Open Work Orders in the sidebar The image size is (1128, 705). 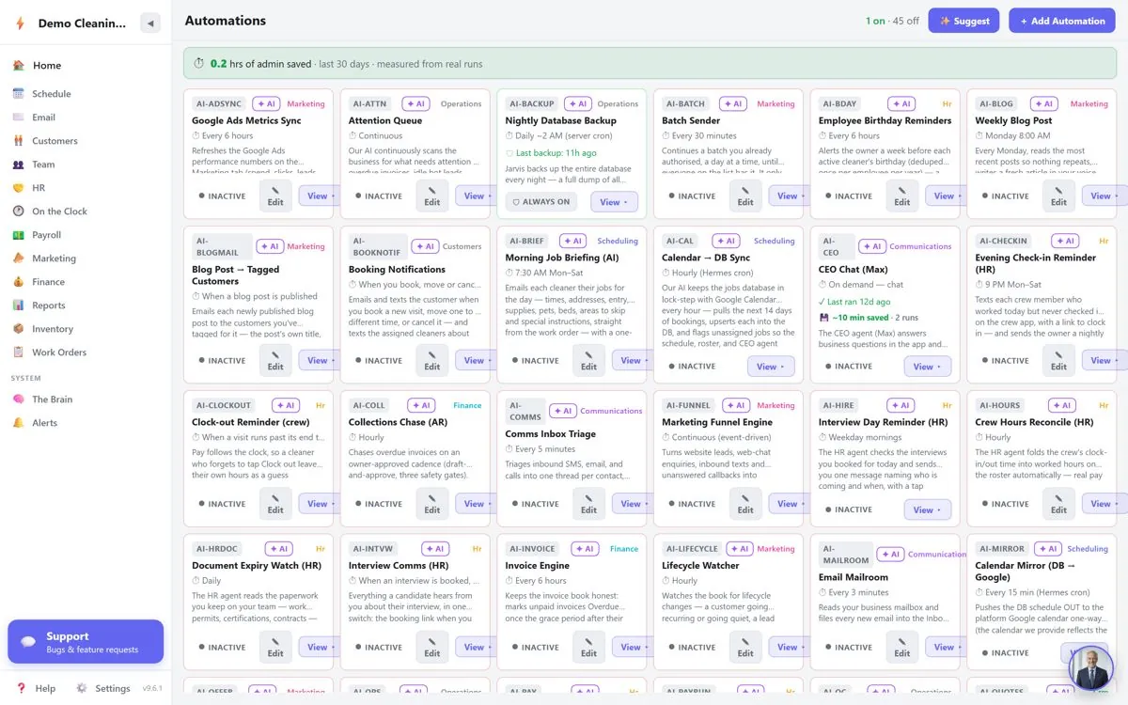pyautogui.click(x=59, y=352)
